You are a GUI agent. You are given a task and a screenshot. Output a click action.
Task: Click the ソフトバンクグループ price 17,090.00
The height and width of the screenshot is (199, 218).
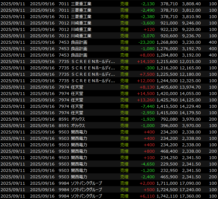click(191, 183)
